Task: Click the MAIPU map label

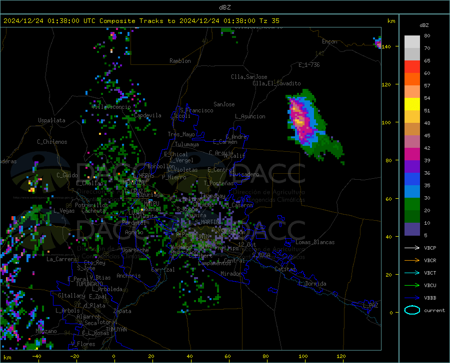Action: [x=151, y=203]
